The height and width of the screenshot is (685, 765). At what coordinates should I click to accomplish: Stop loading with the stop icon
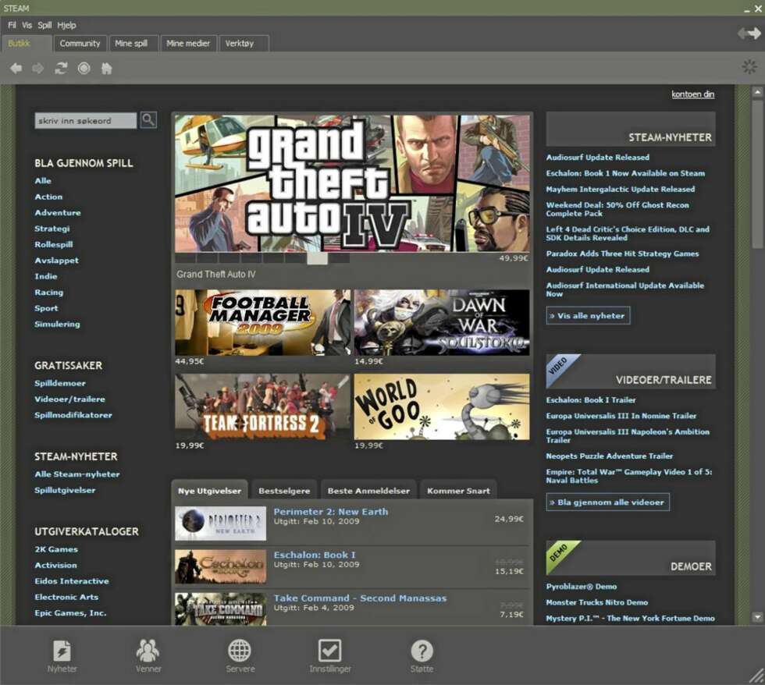click(84, 68)
